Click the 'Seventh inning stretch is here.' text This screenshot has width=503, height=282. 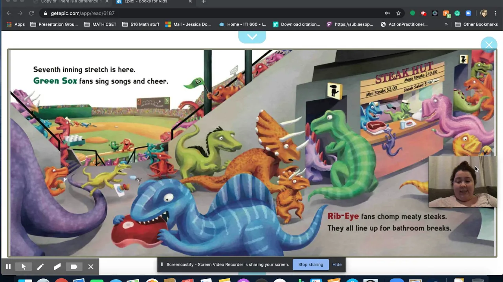(x=84, y=70)
